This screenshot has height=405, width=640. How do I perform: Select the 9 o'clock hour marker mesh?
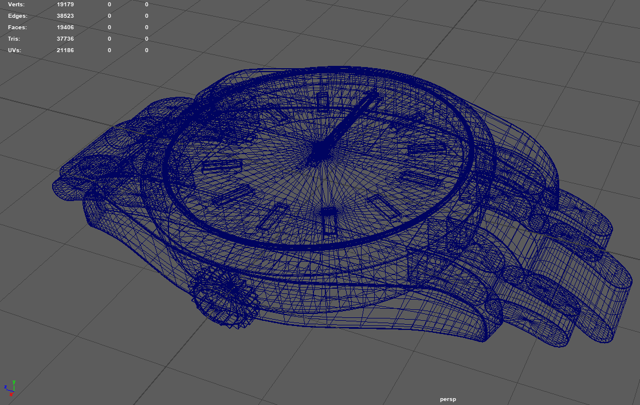coord(222,166)
